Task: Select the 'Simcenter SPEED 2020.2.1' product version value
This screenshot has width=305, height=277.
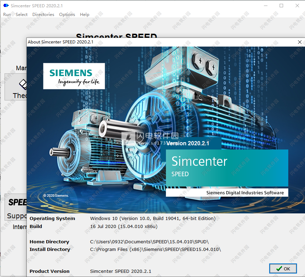Action: (121, 271)
